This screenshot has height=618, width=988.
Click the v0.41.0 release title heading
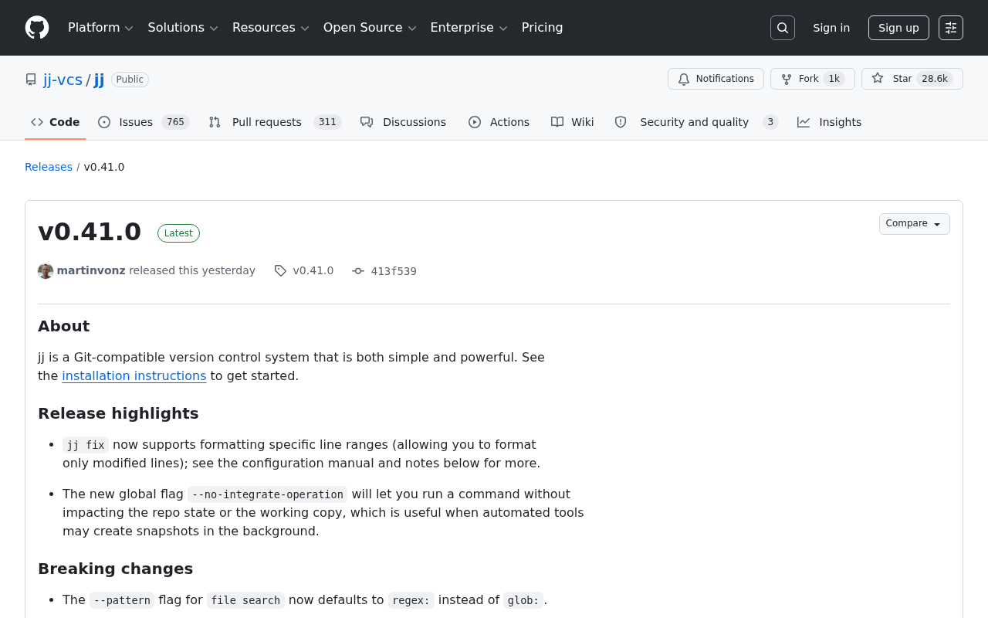90,232
